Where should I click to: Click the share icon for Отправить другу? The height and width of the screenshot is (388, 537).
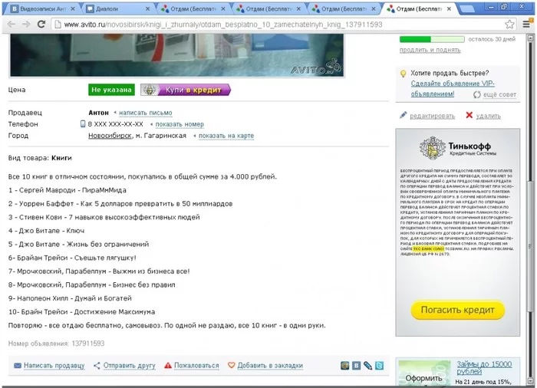click(x=97, y=366)
